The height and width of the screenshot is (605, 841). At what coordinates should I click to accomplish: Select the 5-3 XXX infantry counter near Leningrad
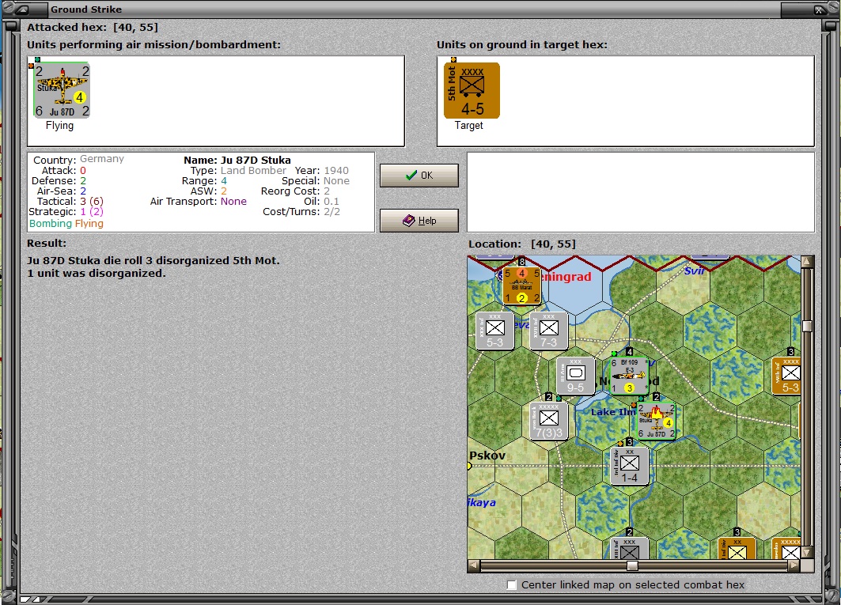pyautogui.click(x=495, y=331)
